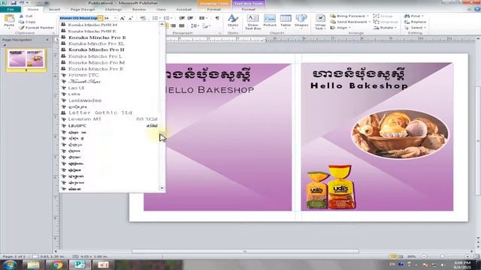Image resolution: width=481 pixels, height=270 pixels.
Task: Open the Wrap Text options
Action: [320, 22]
